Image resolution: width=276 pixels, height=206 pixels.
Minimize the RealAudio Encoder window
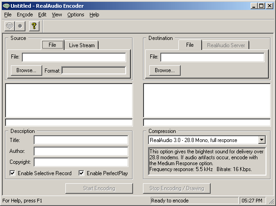coord(254,6)
